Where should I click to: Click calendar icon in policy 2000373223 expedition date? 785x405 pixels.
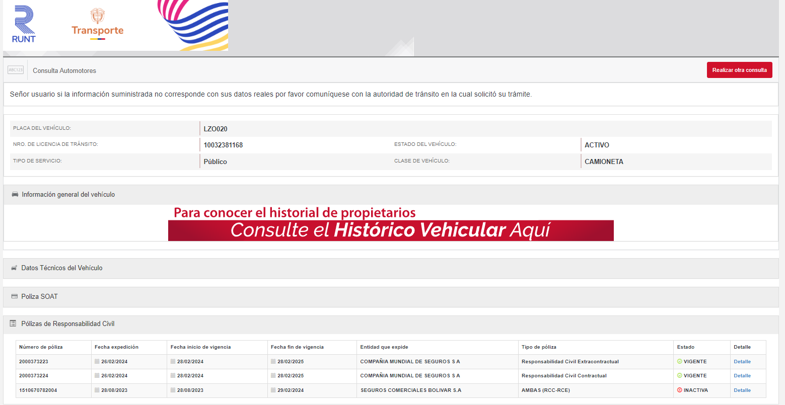[x=97, y=361]
